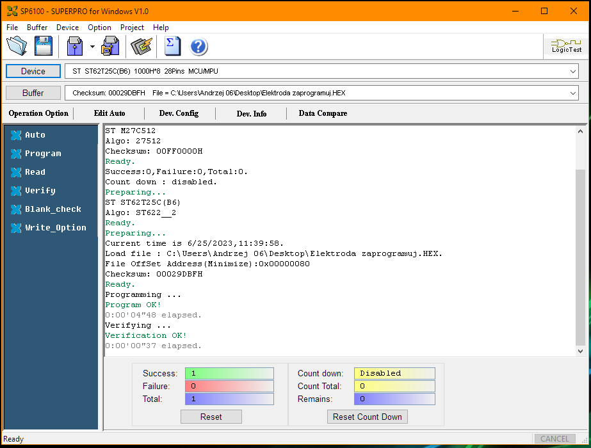The image size is (591, 448).
Task: Click the Buffer button
Action: tap(33, 93)
